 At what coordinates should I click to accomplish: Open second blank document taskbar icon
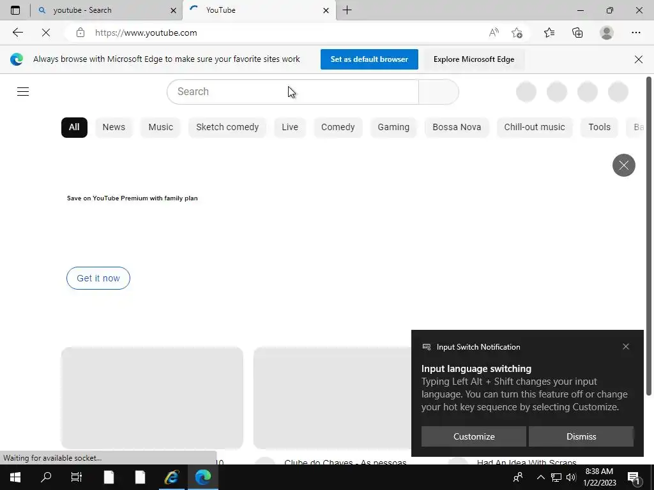point(140,477)
